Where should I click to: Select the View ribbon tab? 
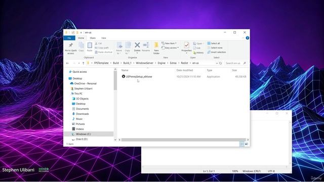click(x=103, y=38)
